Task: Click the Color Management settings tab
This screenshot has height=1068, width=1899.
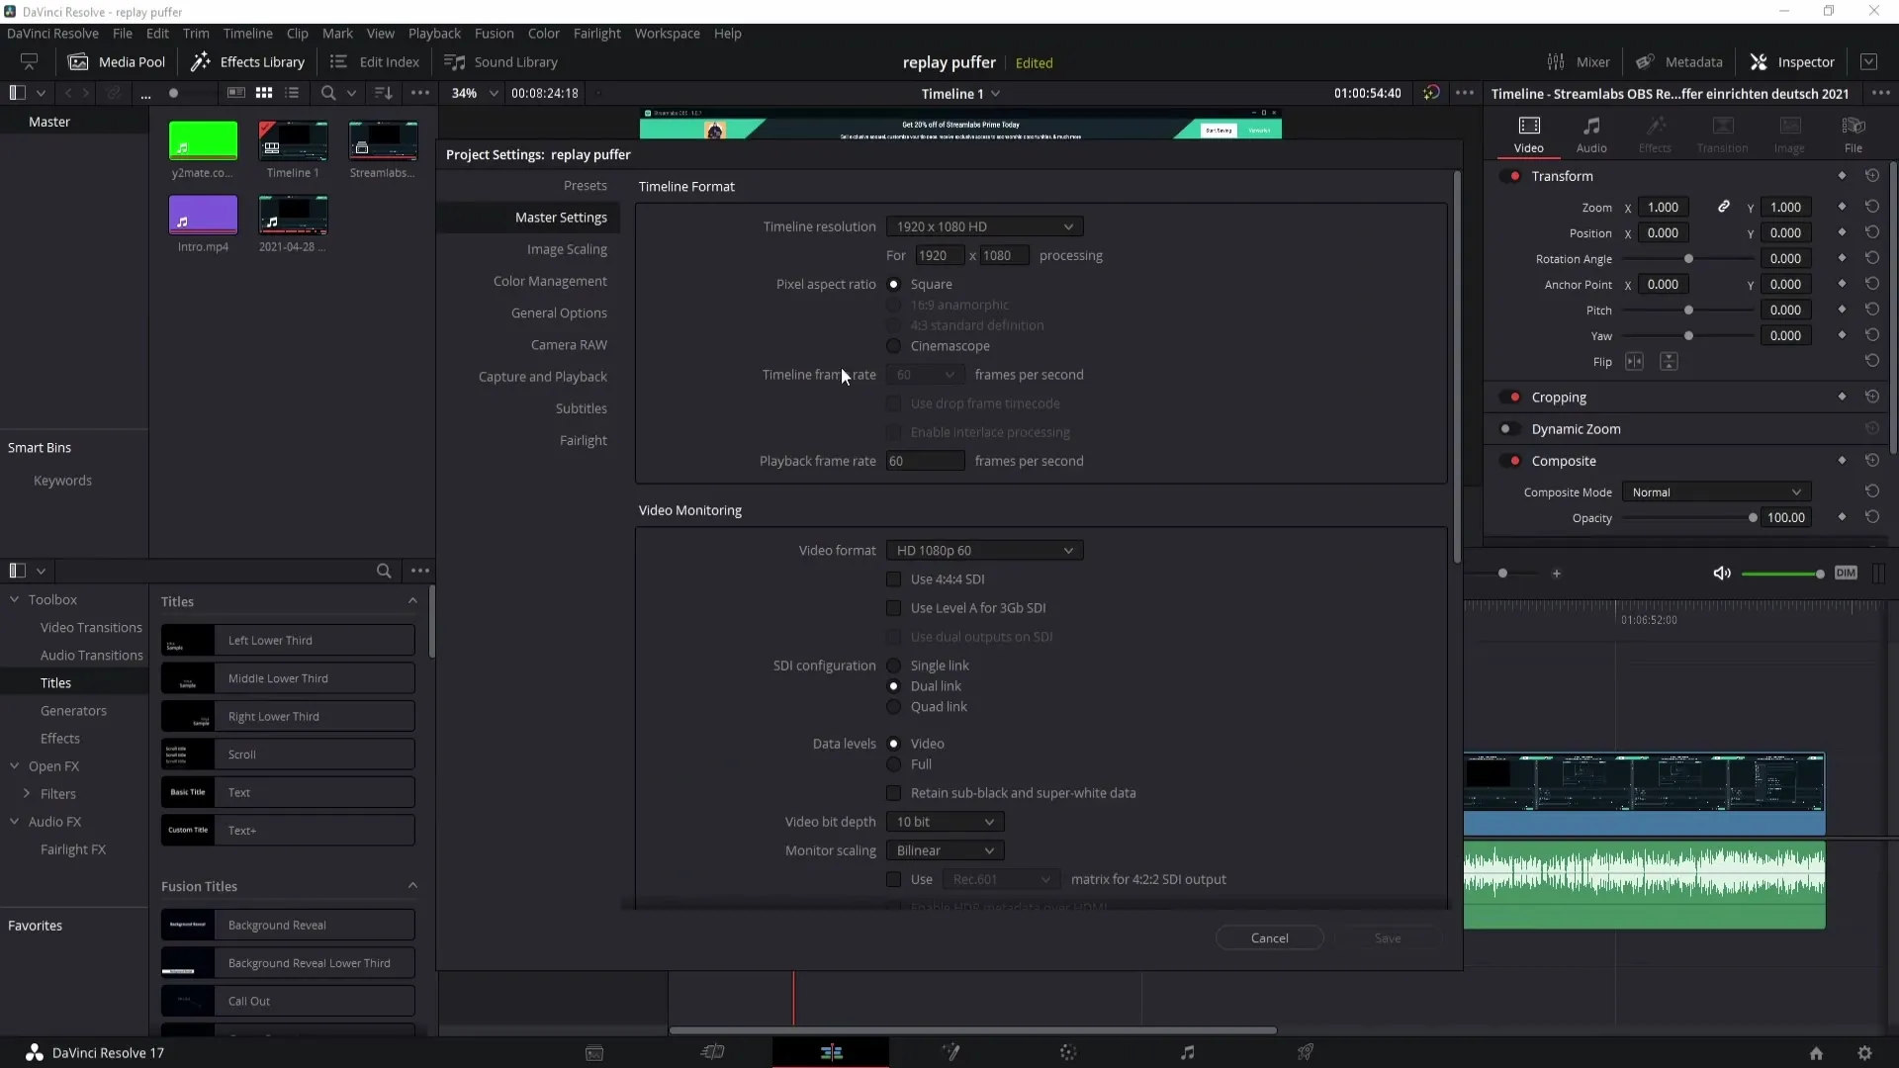Action: 550,281
